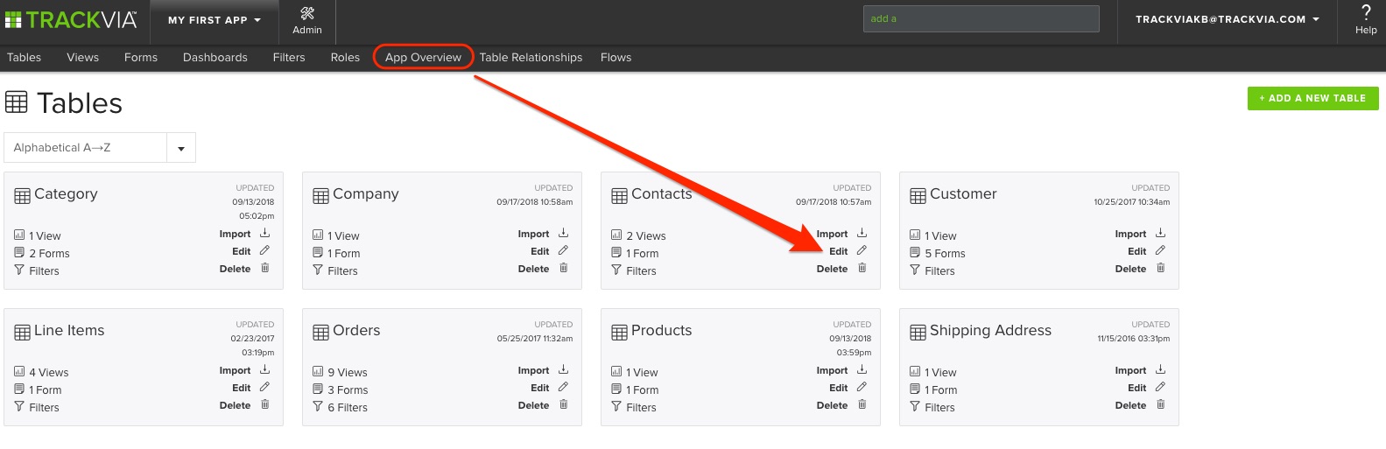This screenshot has width=1386, height=449.
Task: Click the trash icon on Company card
Action: click(563, 268)
